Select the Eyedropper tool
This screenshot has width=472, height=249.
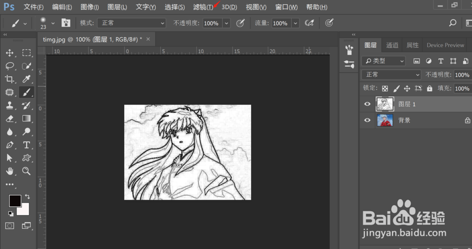(26, 79)
